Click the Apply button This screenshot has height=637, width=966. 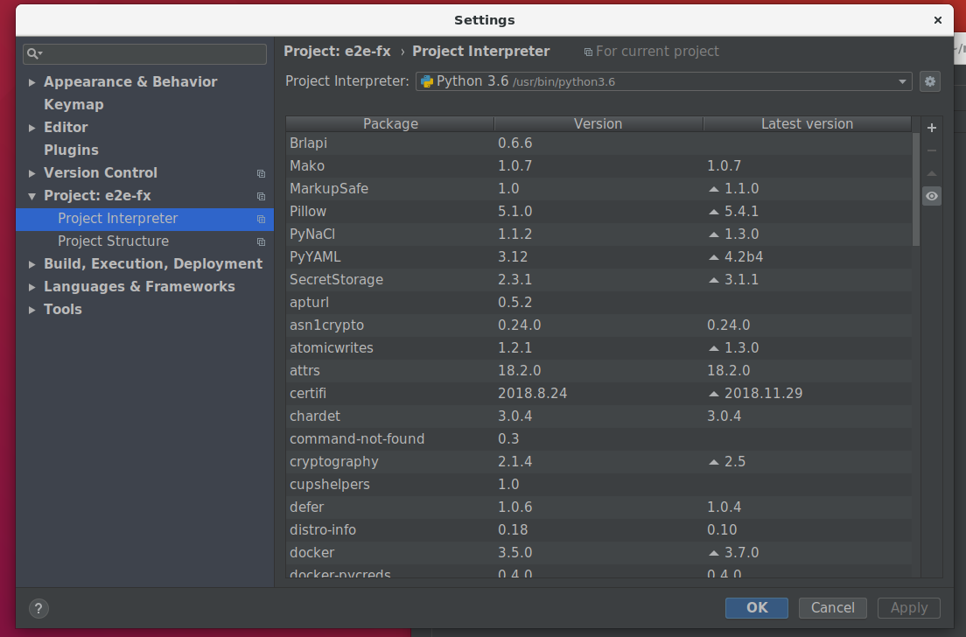(x=909, y=607)
